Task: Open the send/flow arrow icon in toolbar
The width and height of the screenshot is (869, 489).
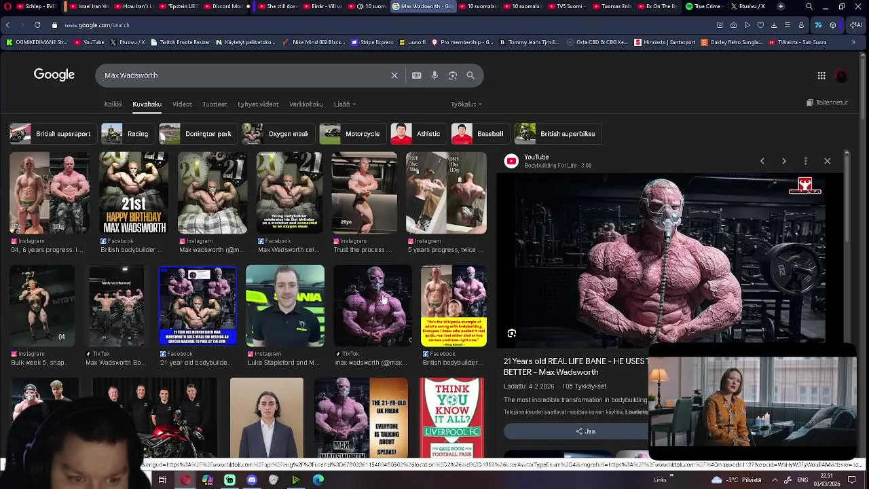Action: tap(747, 25)
